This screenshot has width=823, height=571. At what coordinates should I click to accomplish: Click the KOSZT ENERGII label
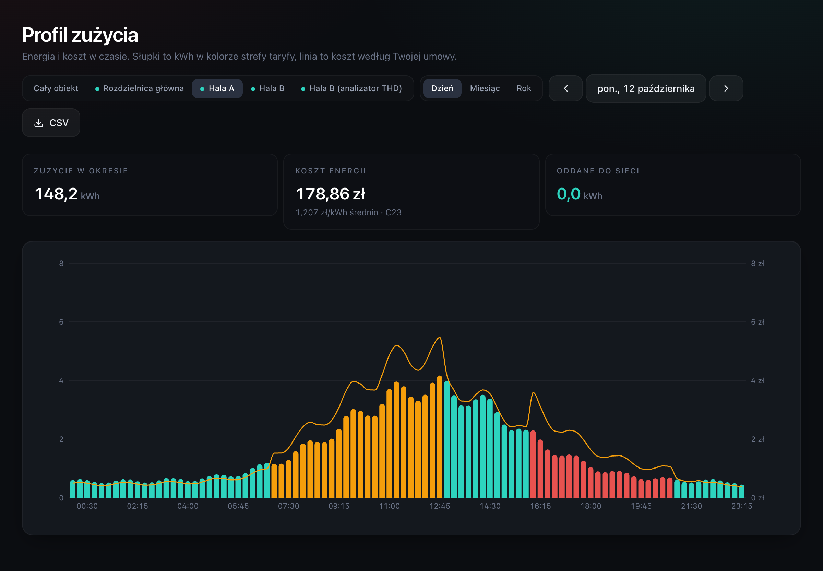pos(331,171)
